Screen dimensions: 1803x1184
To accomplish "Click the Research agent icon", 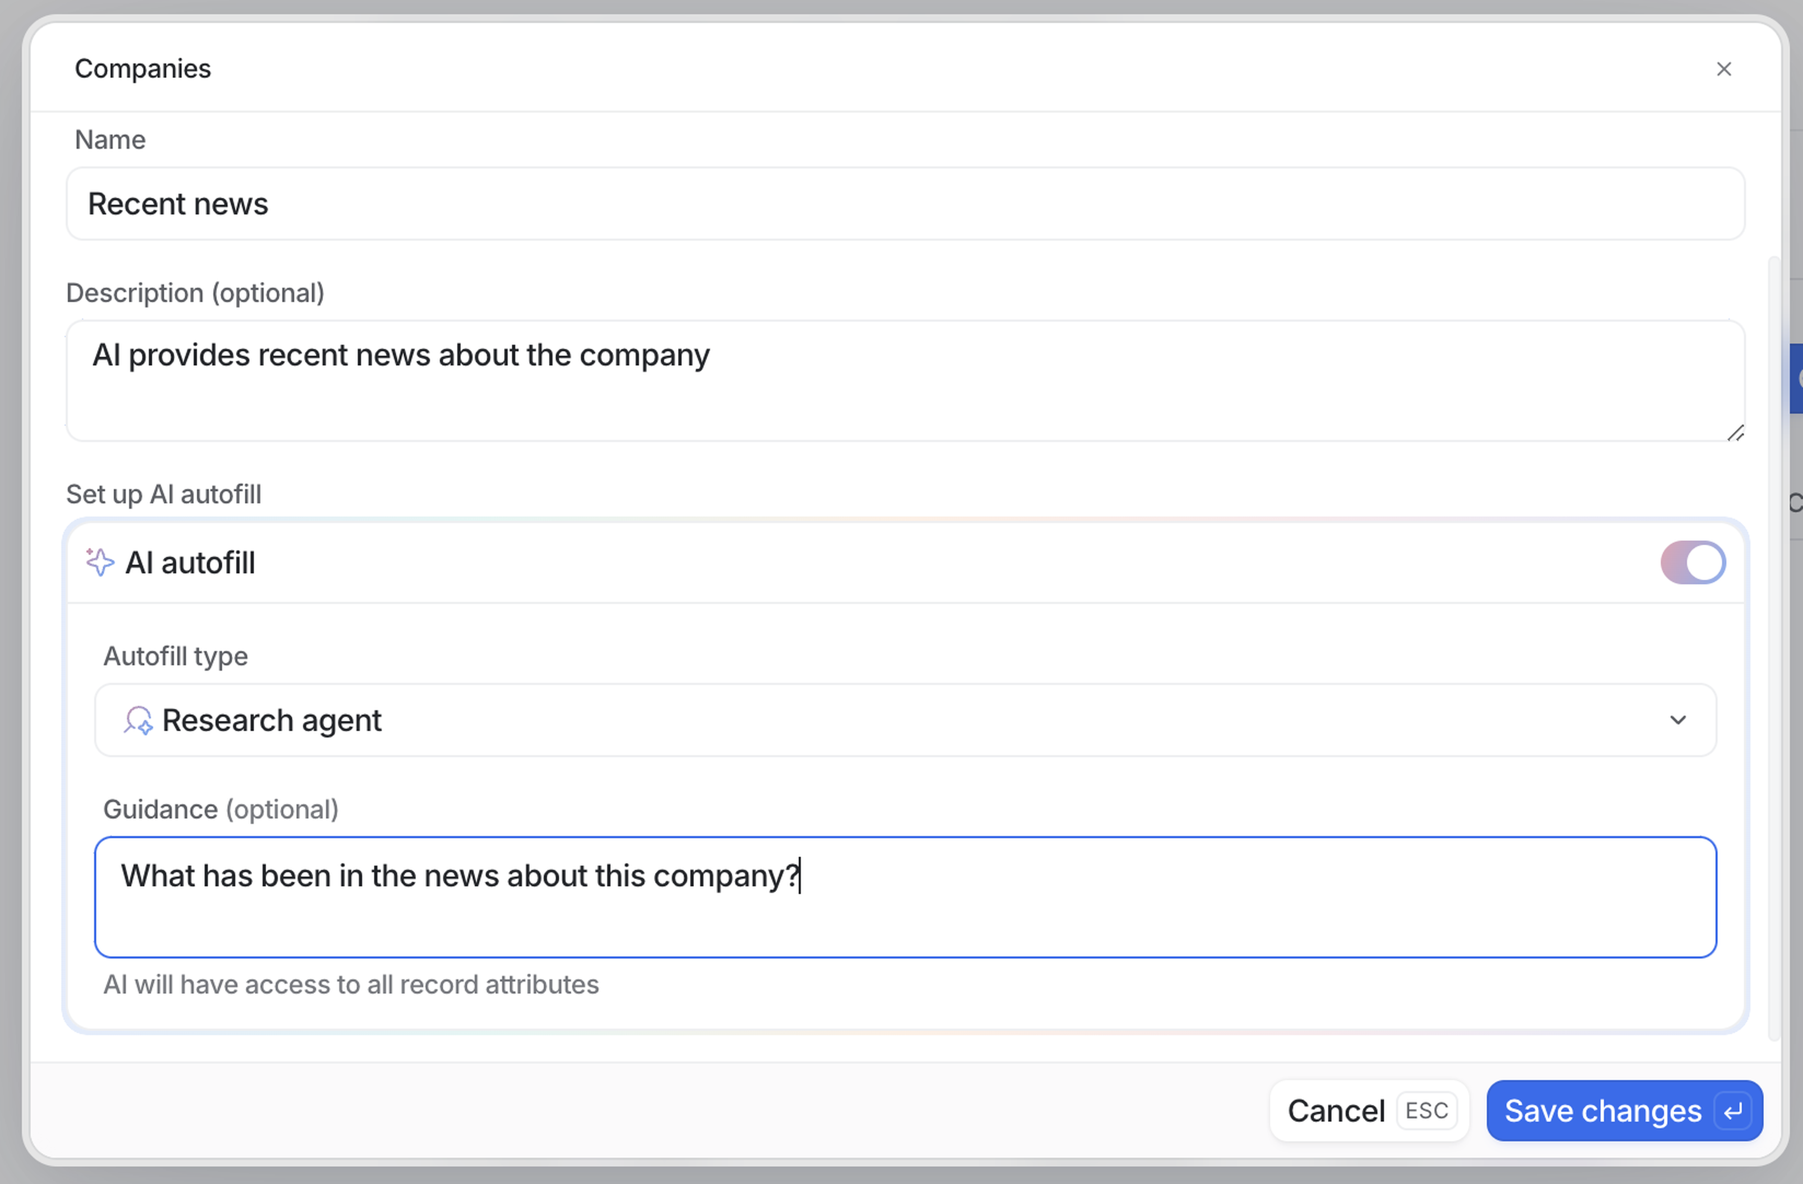I will (x=138, y=720).
